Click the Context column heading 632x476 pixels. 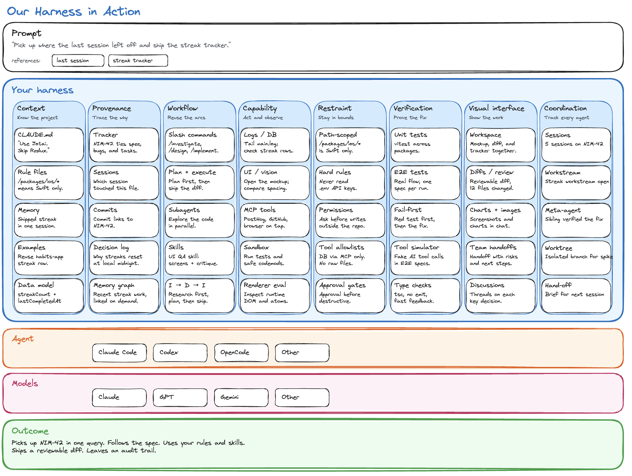(31, 108)
